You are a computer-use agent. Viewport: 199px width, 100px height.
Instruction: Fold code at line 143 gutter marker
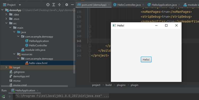click(x=90, y=51)
